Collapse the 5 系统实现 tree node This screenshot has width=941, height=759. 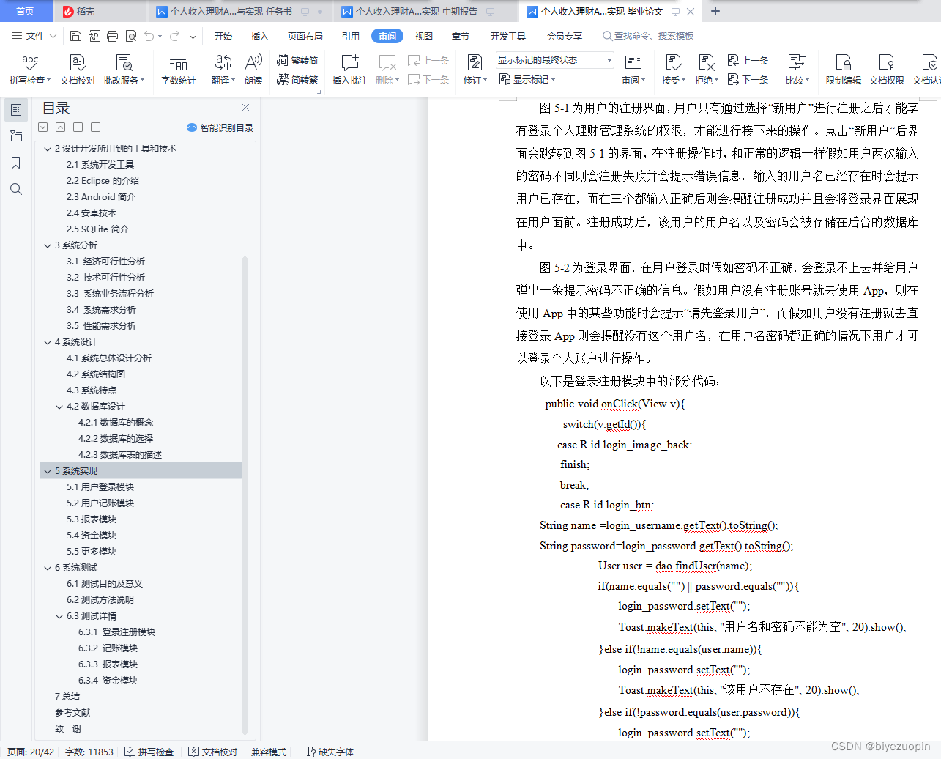click(x=48, y=470)
